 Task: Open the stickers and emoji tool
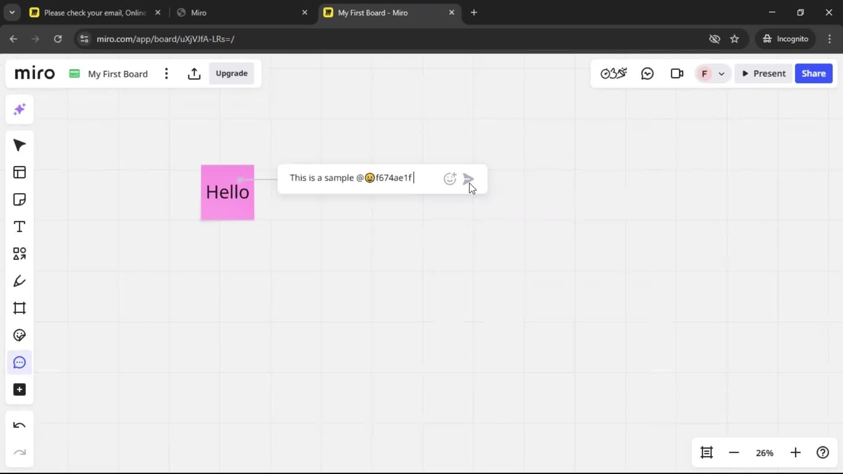[x=19, y=335]
